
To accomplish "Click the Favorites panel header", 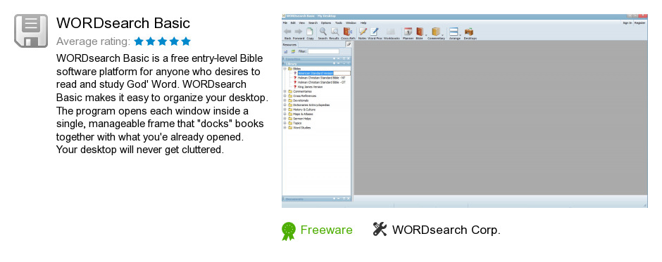I will [x=316, y=58].
